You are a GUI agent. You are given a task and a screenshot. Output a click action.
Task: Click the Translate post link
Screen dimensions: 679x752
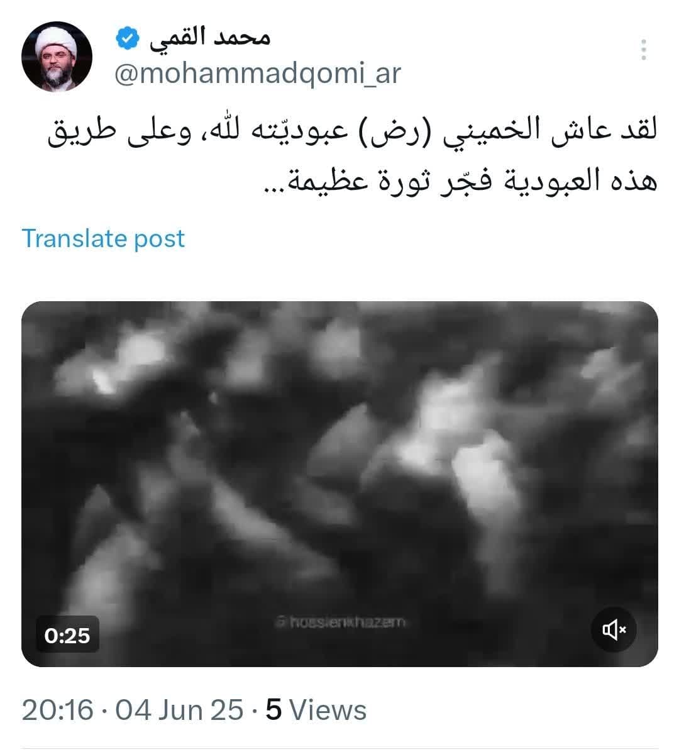coord(103,238)
